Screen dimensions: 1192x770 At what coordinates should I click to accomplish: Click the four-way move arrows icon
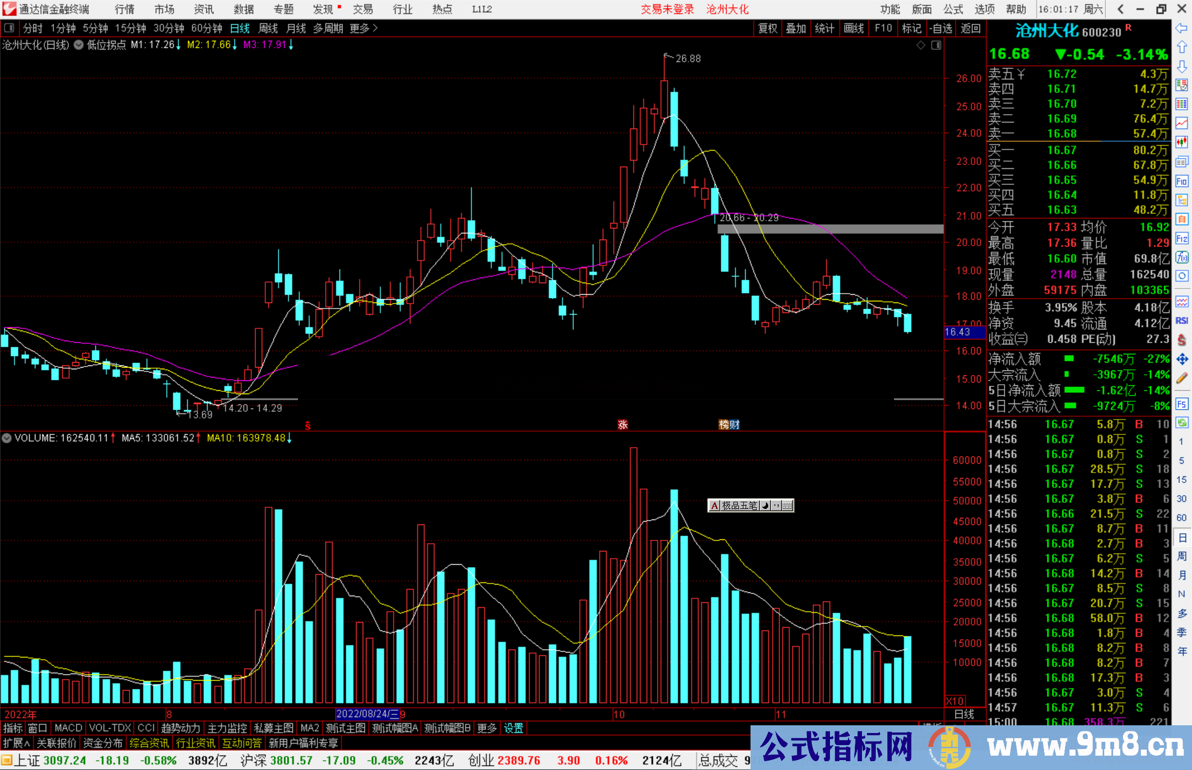[1182, 359]
